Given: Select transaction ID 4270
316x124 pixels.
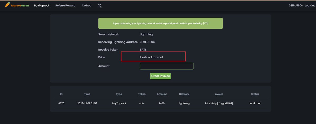Looking at the screenshot, I should 61,103.
